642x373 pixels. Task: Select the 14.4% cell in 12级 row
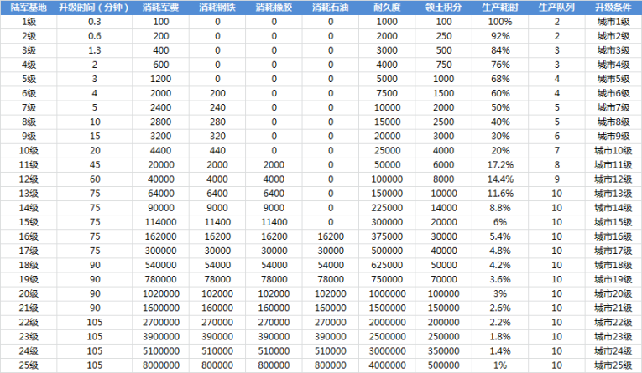(x=500, y=179)
